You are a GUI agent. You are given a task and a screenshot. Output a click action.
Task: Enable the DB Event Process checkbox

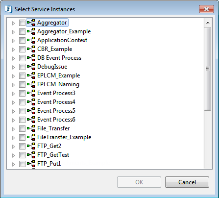tap(22, 58)
